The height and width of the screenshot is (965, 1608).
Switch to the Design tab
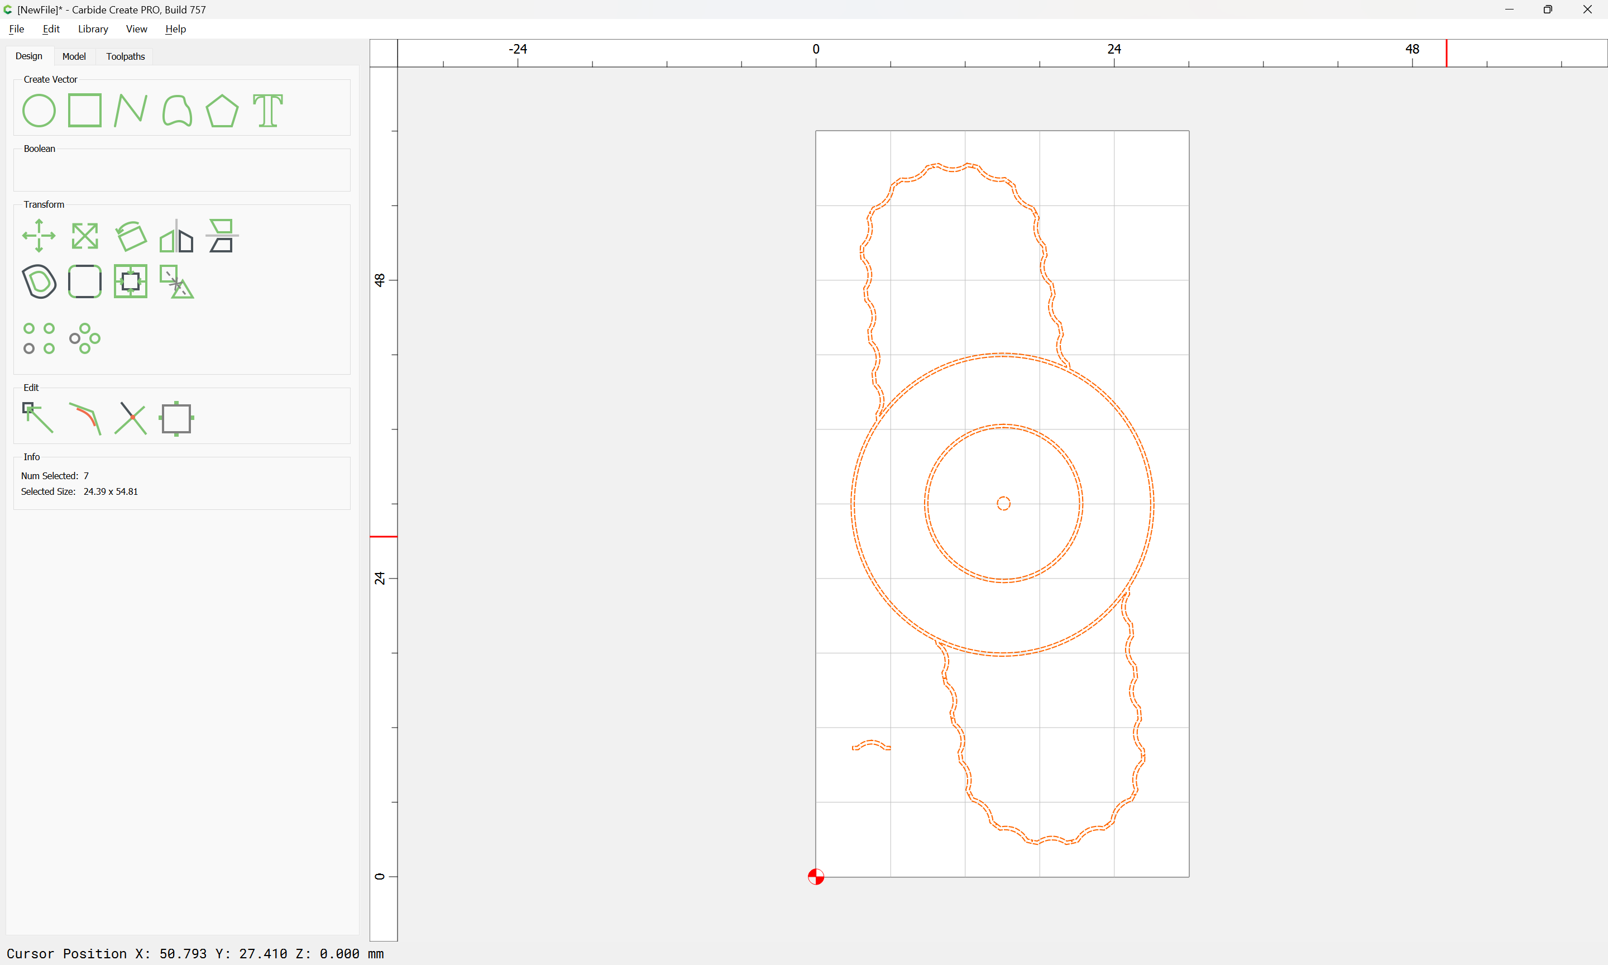[29, 56]
